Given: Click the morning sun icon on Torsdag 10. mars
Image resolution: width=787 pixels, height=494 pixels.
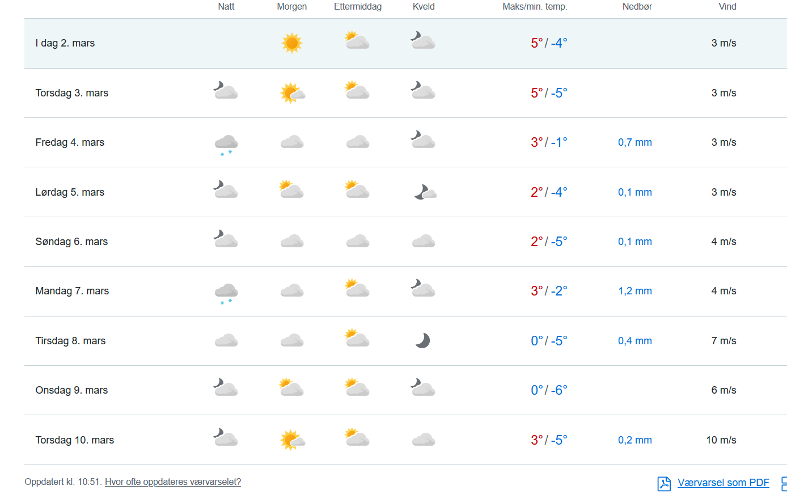Looking at the screenshot, I should coord(292,440).
